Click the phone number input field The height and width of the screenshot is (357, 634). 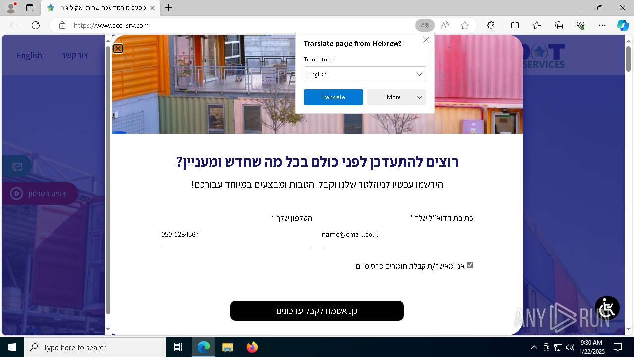pyautogui.click(x=236, y=235)
